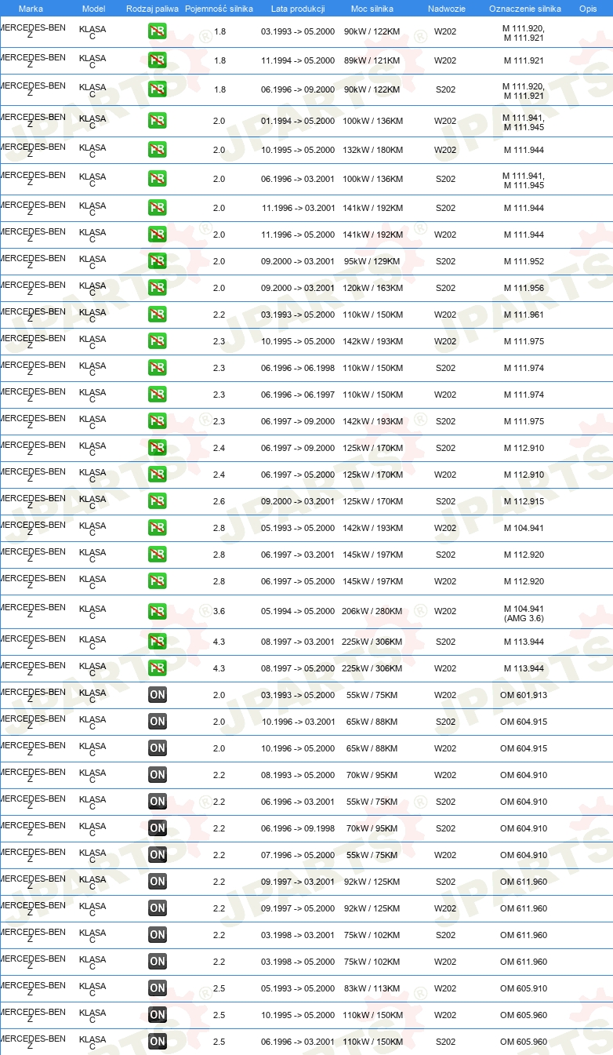Select PB icon in the AMG 3.6 row
Viewport: 613px width, 1055px height.
(x=158, y=611)
